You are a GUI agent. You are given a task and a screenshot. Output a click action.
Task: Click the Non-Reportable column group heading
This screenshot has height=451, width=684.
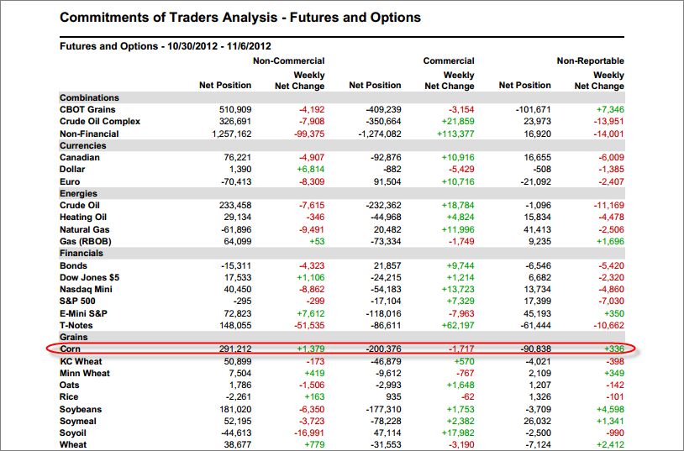(x=590, y=61)
